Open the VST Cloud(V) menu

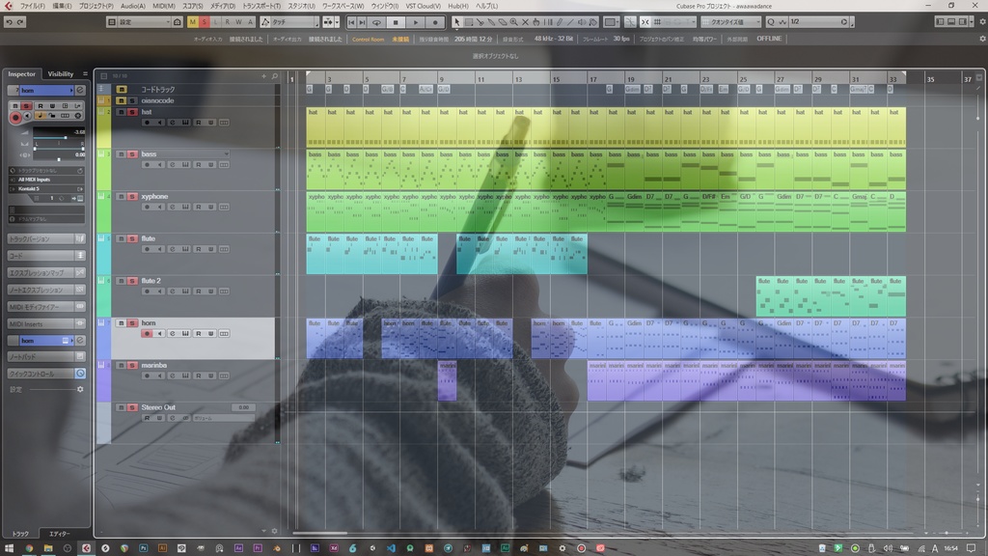click(423, 6)
